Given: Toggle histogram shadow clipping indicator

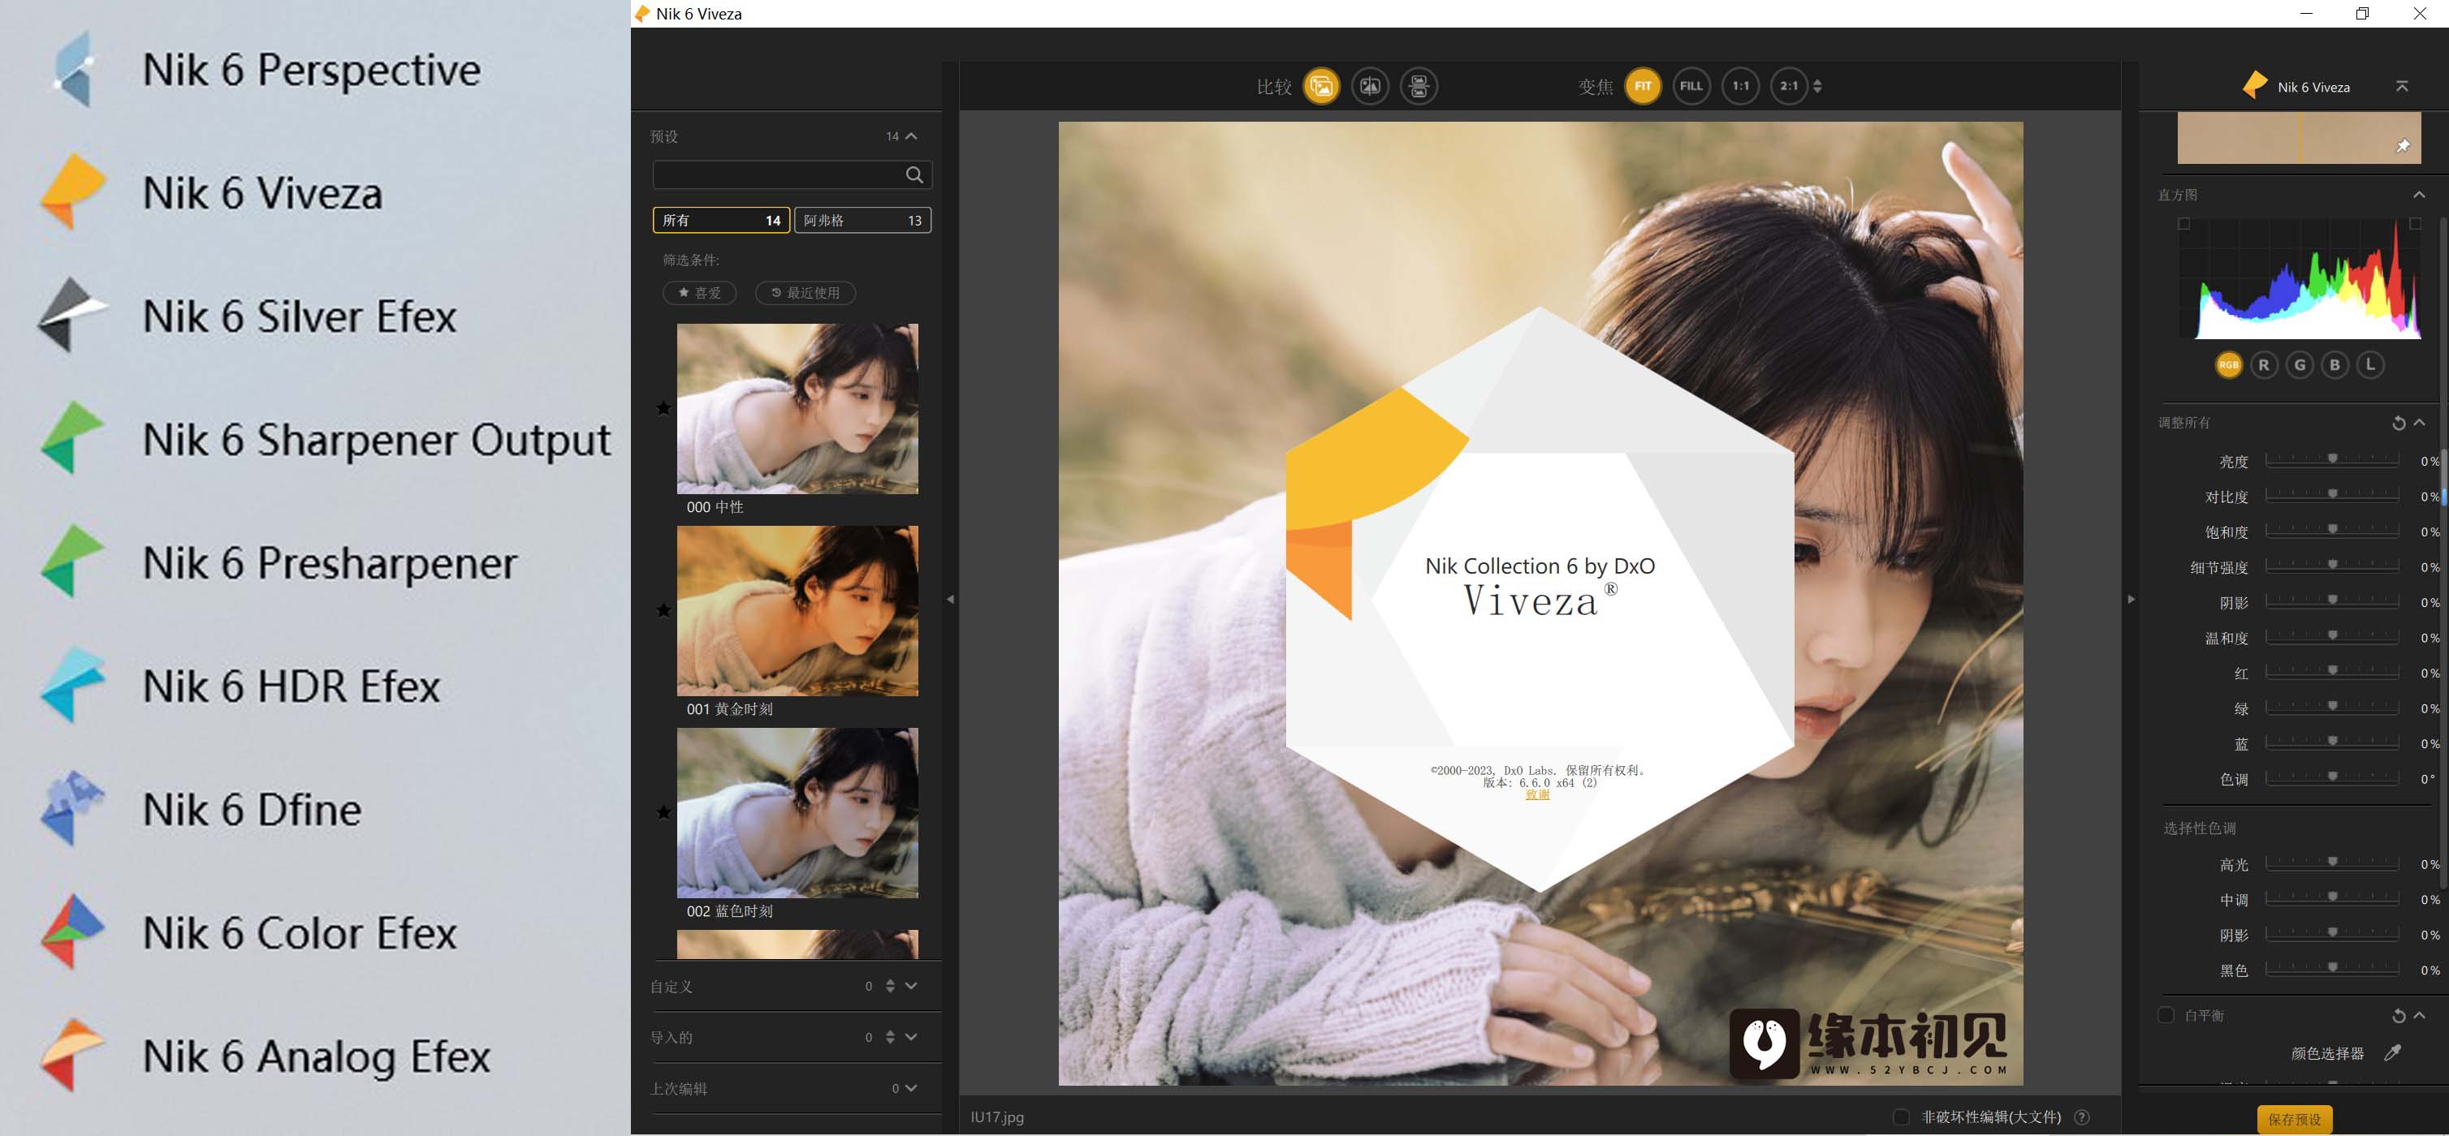Looking at the screenshot, I should 2183,224.
